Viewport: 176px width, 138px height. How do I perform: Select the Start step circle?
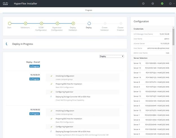click(x=10, y=23)
